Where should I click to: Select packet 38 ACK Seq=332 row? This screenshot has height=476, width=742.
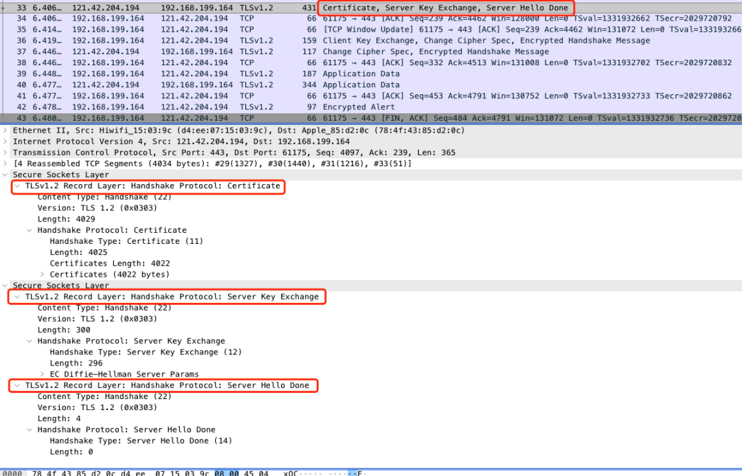[x=371, y=63]
